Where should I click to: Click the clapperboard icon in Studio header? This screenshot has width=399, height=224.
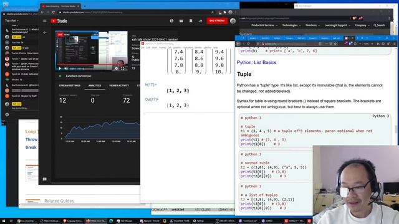pos(181,21)
